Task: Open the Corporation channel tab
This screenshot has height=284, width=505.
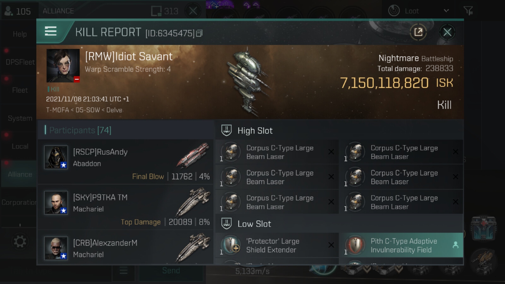Action: (19, 202)
